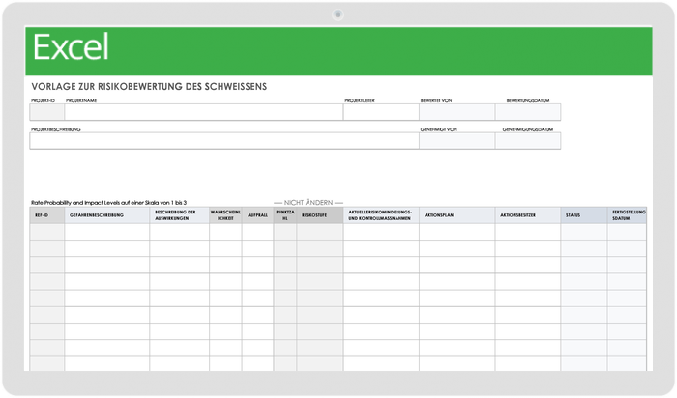
Task: Select the BEWERTUNGSDATUM label text
Action: coord(528,100)
